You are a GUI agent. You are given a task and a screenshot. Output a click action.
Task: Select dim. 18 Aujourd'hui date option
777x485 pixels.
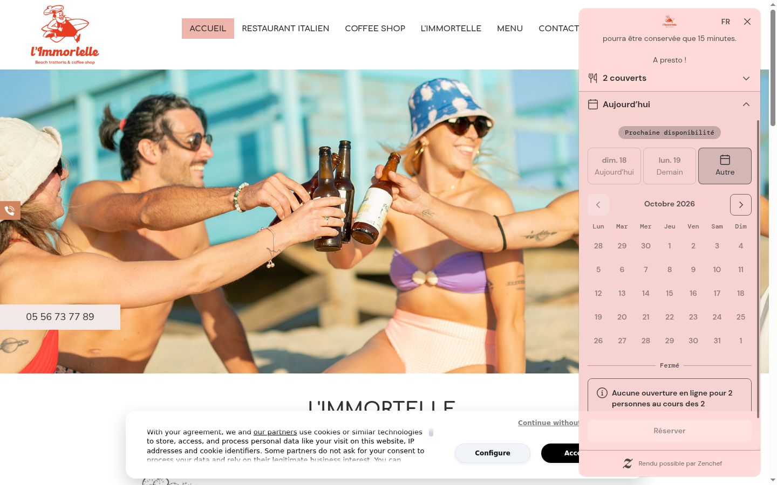pos(614,166)
